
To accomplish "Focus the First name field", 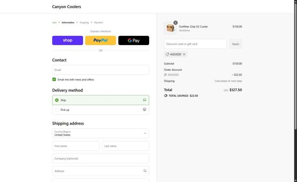I will point(76,146).
